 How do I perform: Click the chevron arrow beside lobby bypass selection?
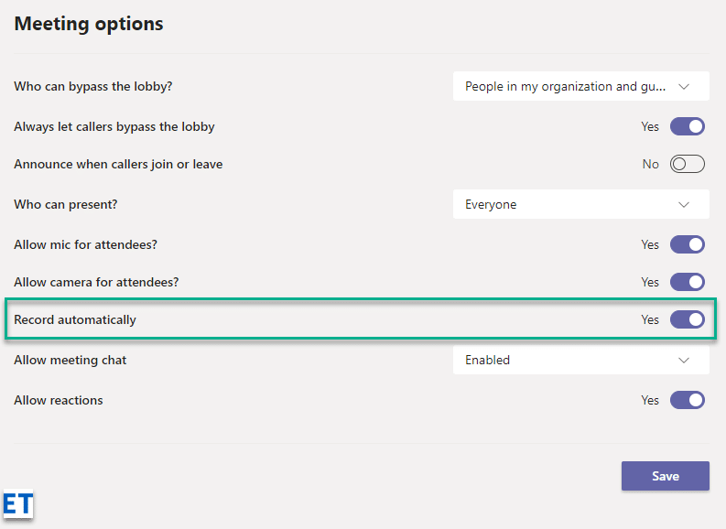coord(684,87)
